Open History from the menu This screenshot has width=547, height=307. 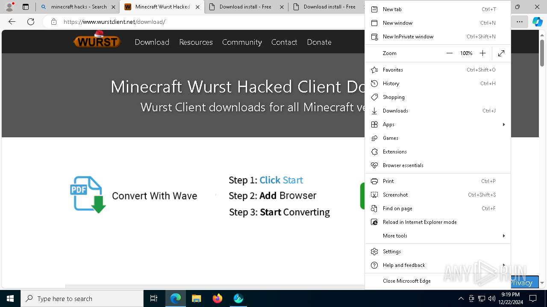point(438,84)
